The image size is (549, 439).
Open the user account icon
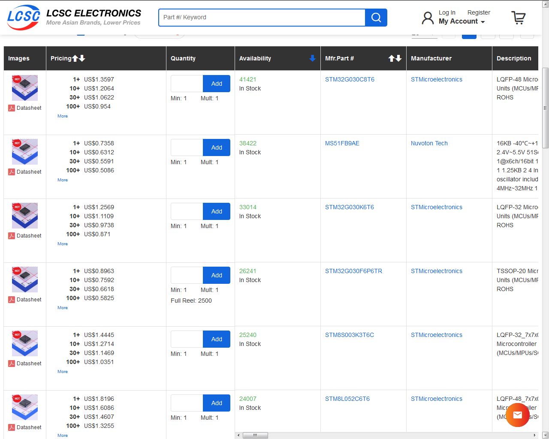tap(428, 18)
